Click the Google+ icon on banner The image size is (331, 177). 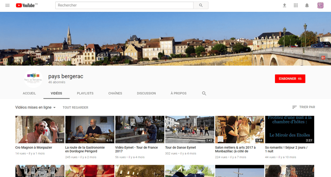click(x=323, y=58)
